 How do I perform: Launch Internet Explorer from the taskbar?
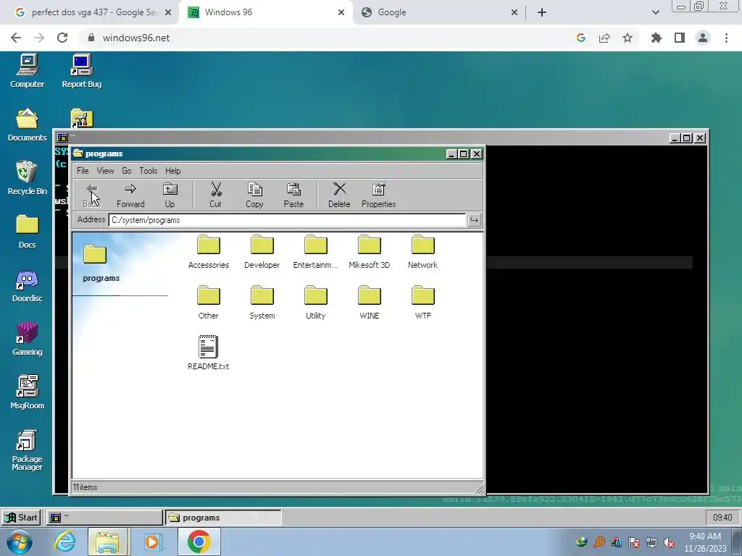tap(64, 542)
